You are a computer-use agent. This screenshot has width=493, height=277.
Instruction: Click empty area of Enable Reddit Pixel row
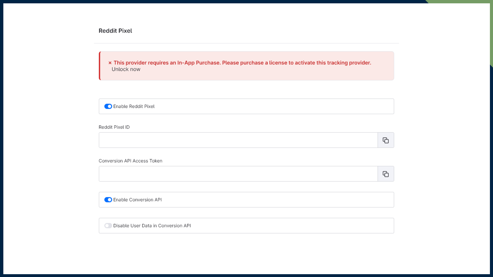282,106
